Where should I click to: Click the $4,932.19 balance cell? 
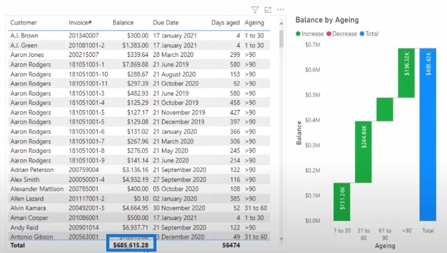(x=135, y=179)
